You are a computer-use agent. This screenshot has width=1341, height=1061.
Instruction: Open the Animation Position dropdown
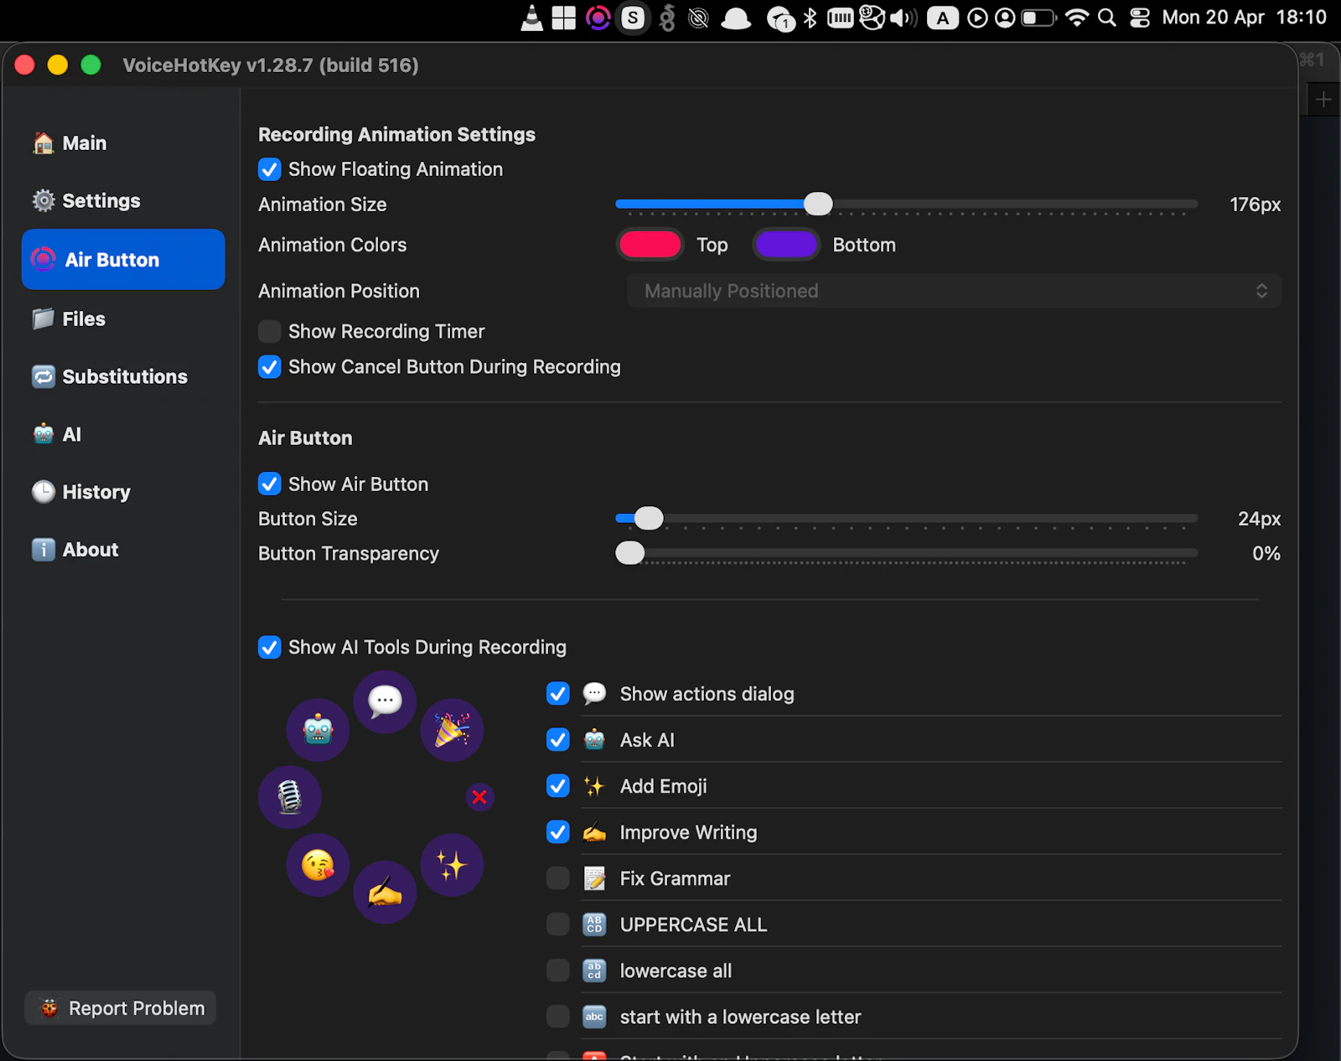pyautogui.click(x=955, y=291)
